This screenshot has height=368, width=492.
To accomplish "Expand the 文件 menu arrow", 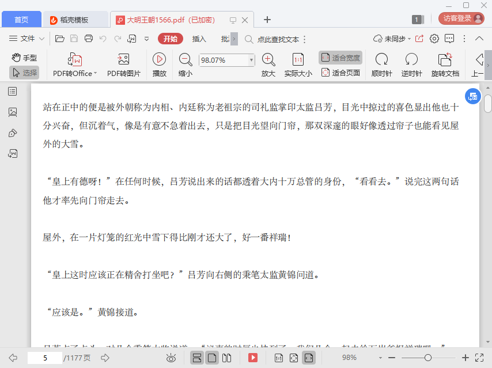I will [x=41, y=39].
